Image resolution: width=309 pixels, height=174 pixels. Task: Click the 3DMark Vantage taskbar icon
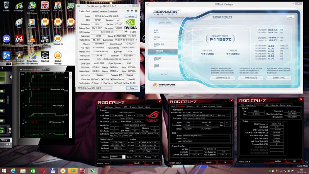click(x=63, y=171)
